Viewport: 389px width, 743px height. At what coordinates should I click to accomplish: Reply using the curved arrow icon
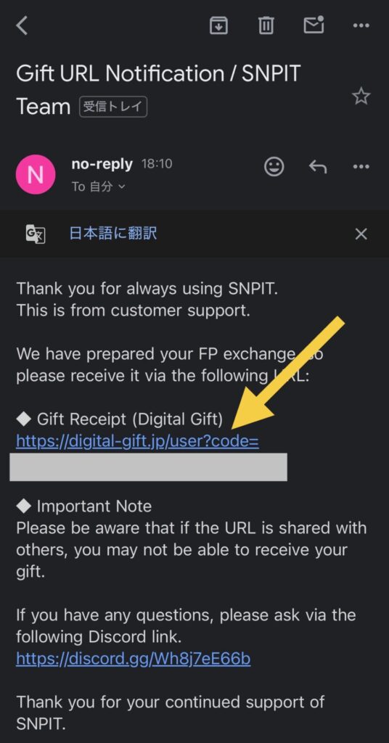317,167
